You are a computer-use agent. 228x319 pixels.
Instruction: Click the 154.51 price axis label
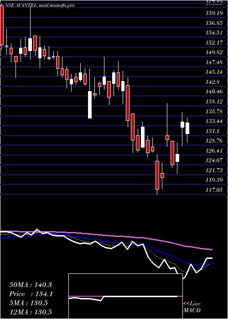(x=214, y=33)
